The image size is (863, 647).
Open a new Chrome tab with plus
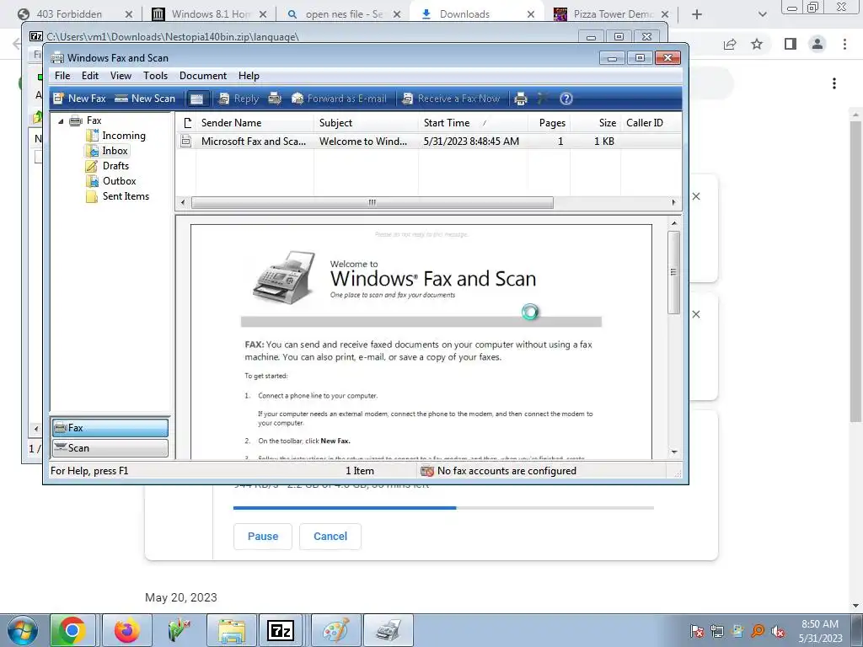coord(697,14)
